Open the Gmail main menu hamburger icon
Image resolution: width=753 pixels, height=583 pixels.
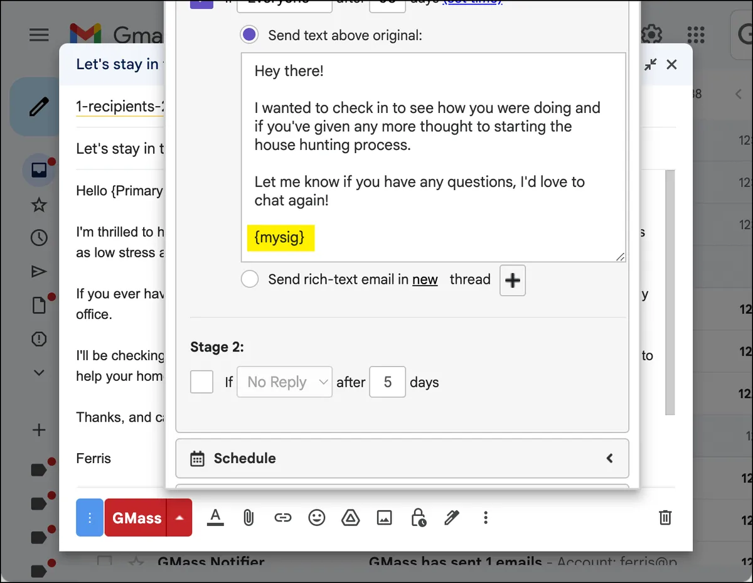pos(39,35)
